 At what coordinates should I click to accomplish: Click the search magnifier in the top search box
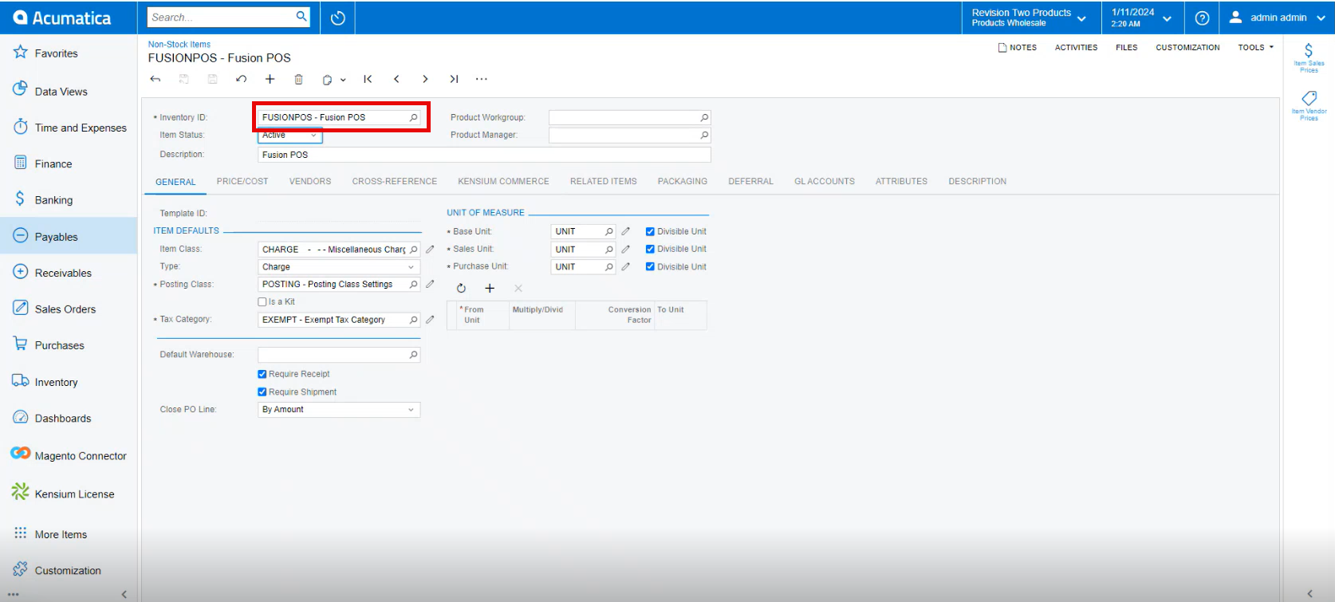(301, 16)
